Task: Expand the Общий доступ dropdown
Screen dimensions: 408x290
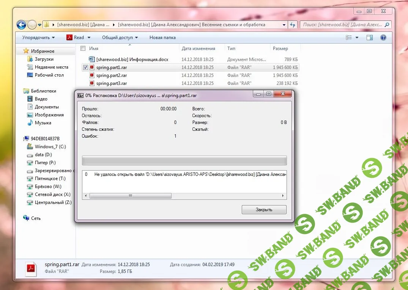Action: pyautogui.click(x=120, y=38)
